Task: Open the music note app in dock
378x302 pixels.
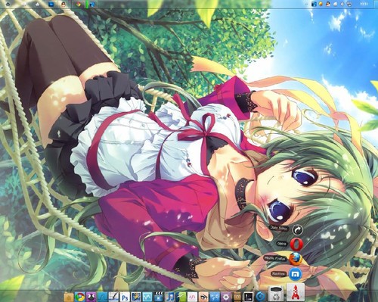Action: coord(169,297)
